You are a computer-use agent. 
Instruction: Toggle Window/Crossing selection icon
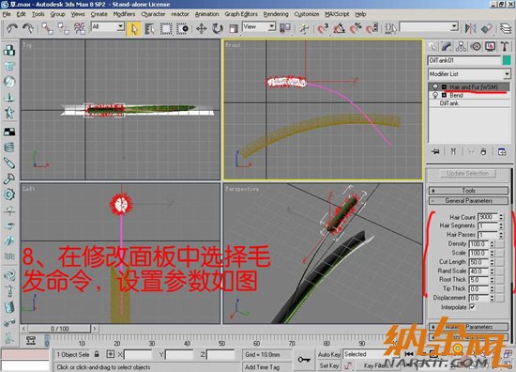pyautogui.click(x=182, y=29)
